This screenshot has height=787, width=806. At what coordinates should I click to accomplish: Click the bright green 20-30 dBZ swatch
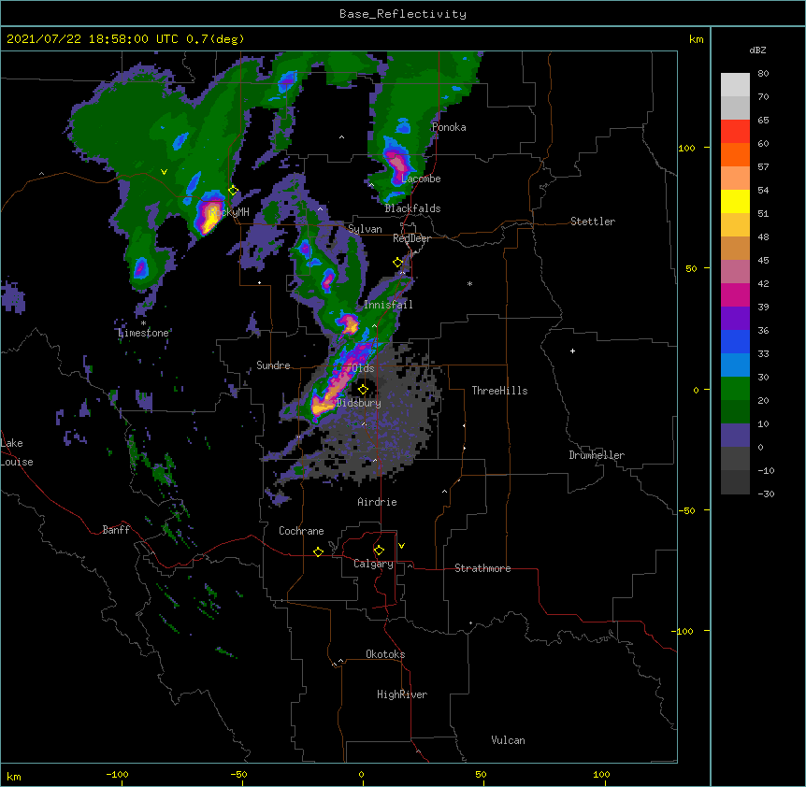pos(735,389)
